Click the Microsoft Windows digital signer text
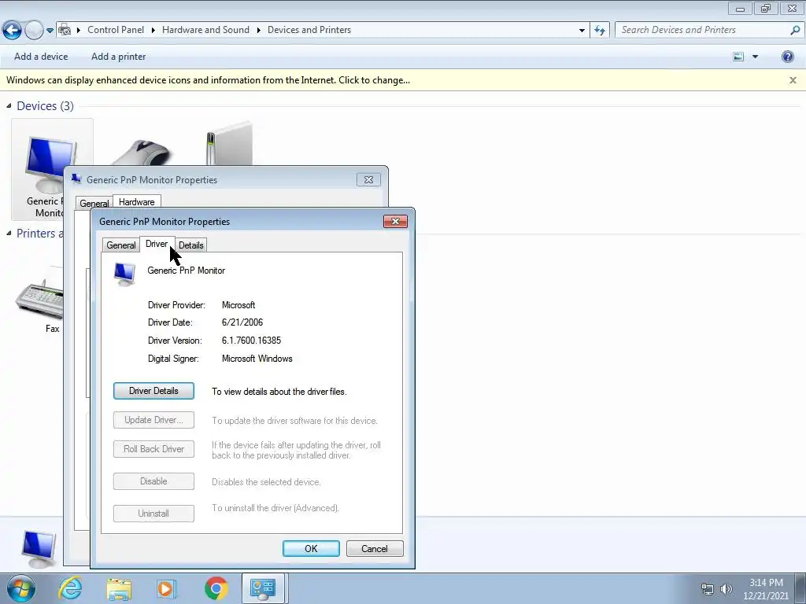Image resolution: width=806 pixels, height=604 pixels. point(257,359)
